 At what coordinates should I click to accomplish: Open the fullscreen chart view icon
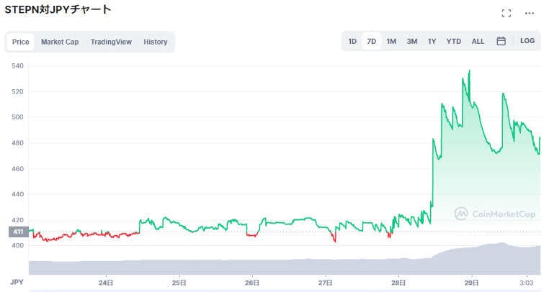(x=507, y=13)
